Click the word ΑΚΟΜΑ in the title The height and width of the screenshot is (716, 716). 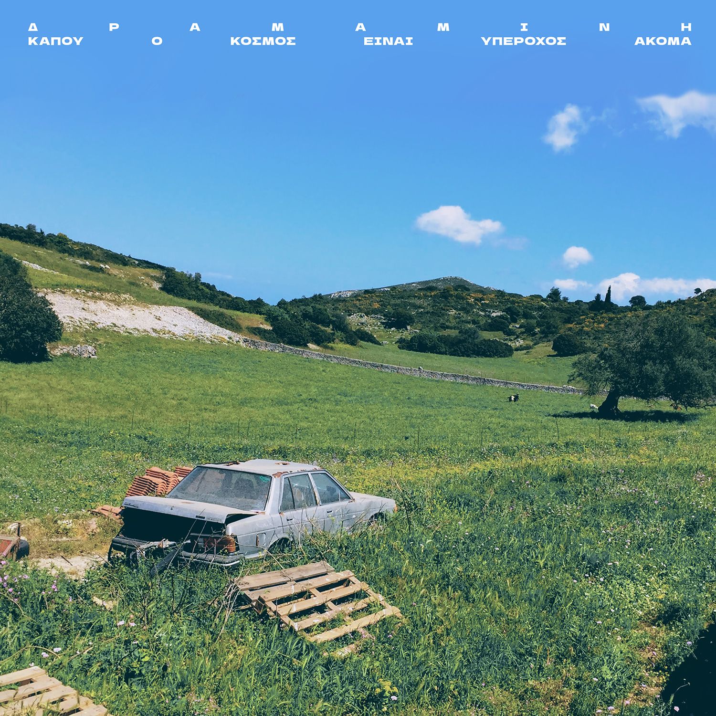click(663, 41)
